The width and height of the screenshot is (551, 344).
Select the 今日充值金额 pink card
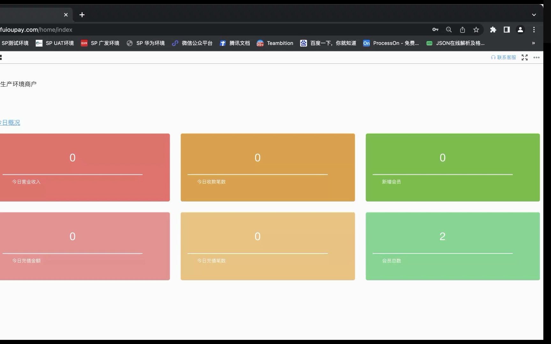(x=85, y=246)
